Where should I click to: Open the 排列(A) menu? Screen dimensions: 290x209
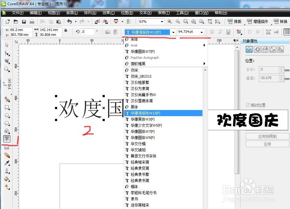coord(90,13)
